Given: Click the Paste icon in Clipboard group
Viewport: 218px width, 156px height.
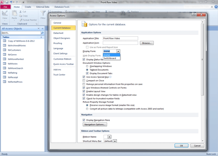Looking at the screenshot, I should point(14,13).
